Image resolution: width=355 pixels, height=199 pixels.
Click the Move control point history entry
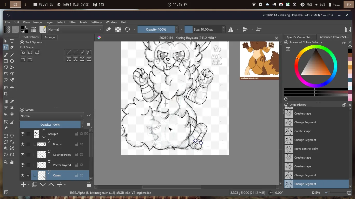(x=306, y=149)
